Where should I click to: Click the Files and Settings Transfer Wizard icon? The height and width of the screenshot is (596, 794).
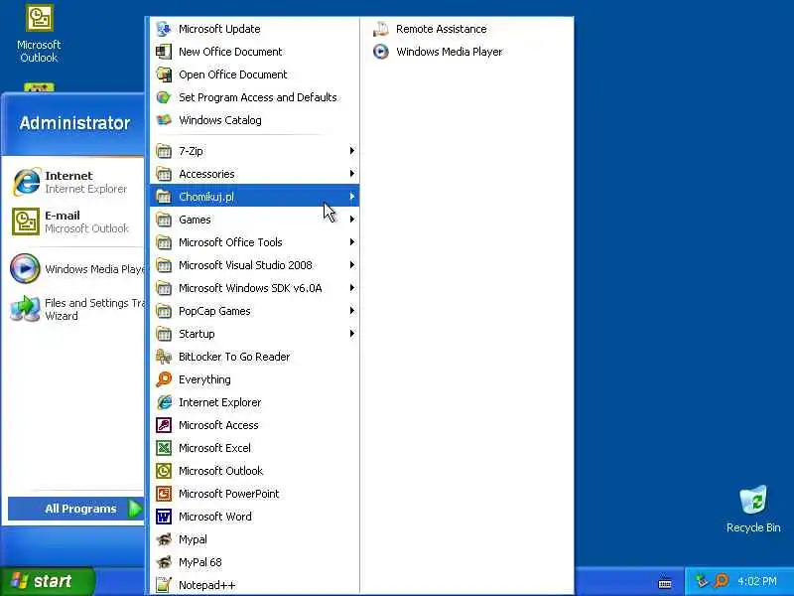pos(26,309)
